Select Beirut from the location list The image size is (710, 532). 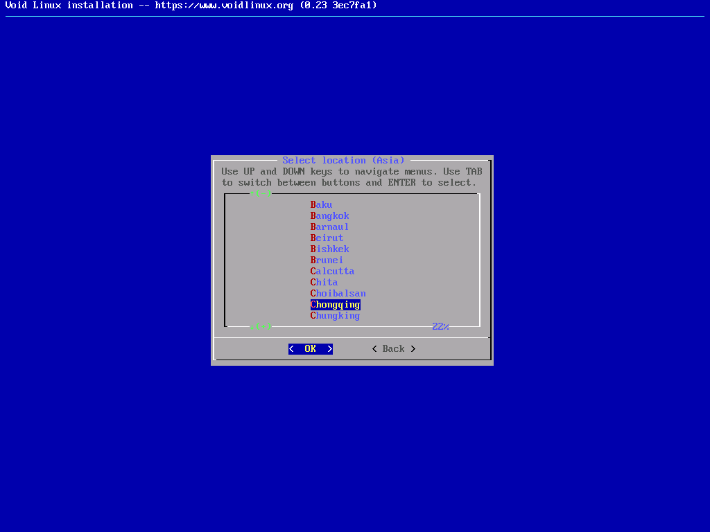(x=327, y=238)
